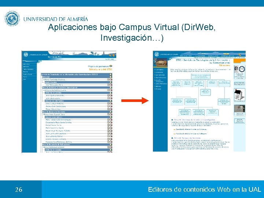Click the university seal in the STIC page header
The height and width of the screenshot is (198, 264).
click(157, 54)
